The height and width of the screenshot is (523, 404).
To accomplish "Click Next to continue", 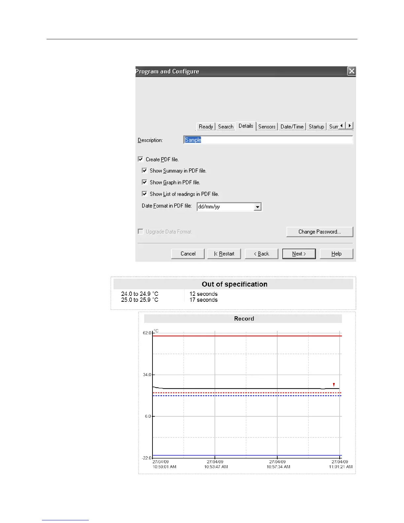I will [299, 254].
